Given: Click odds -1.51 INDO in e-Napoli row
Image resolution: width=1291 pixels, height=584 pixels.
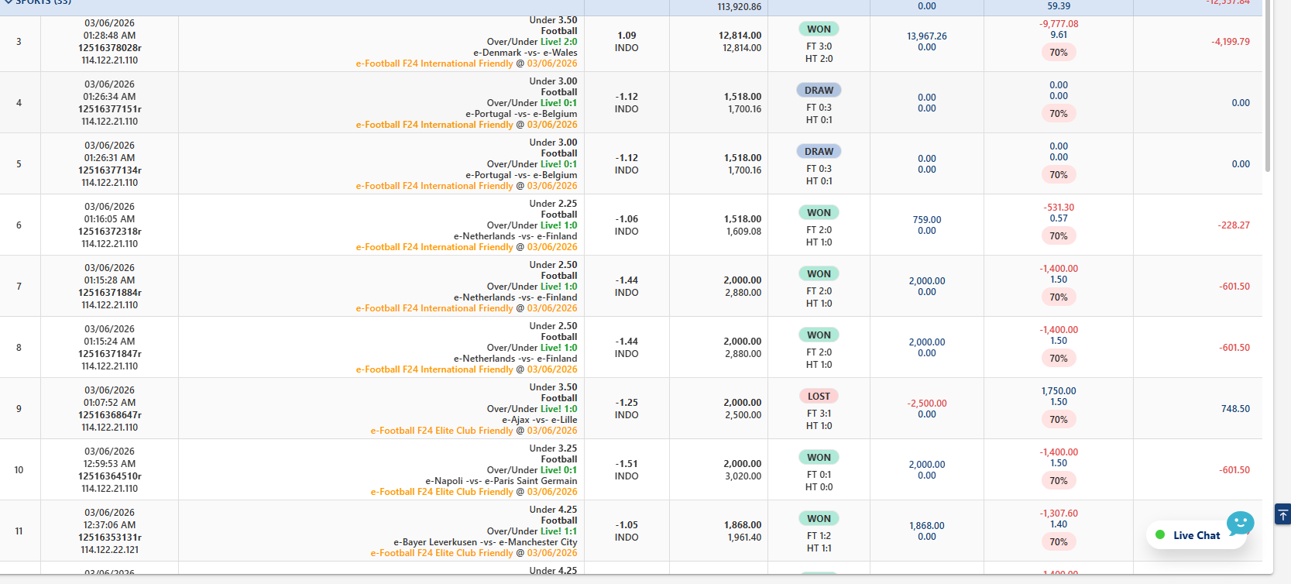Looking at the screenshot, I should pos(627,470).
